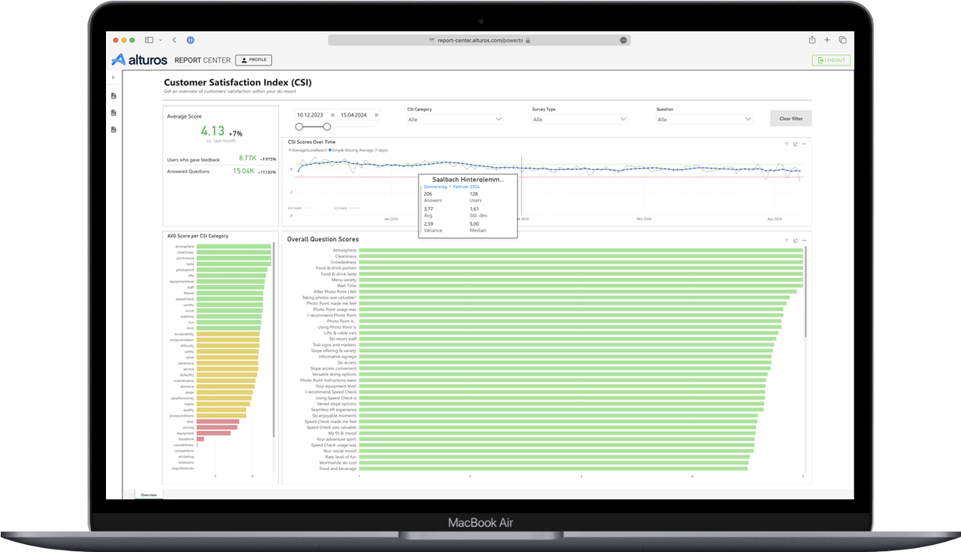Open the first report icon in left sidebar
Screen dimensions: 961x552
114,96
